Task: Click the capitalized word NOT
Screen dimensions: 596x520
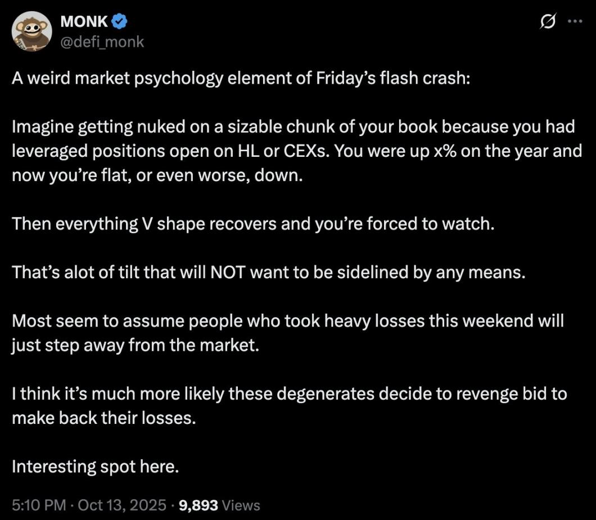Action: click(226, 273)
